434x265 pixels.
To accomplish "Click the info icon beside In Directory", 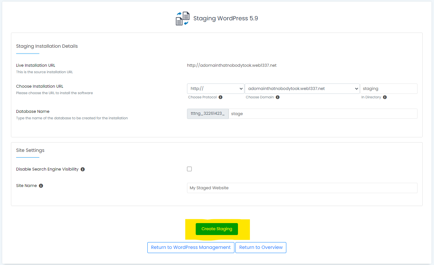I will pyautogui.click(x=385, y=97).
